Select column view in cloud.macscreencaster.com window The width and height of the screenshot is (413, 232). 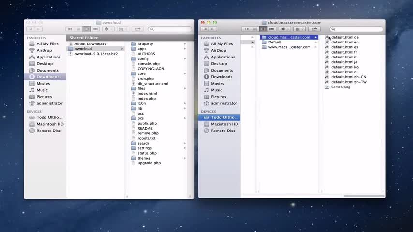[x=263, y=29]
